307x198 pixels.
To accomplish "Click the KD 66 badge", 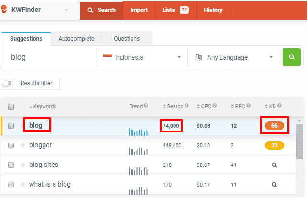I will [274, 126].
